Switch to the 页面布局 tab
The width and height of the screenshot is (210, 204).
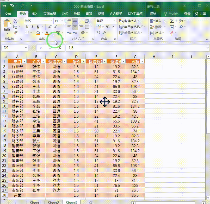coord(50,14)
